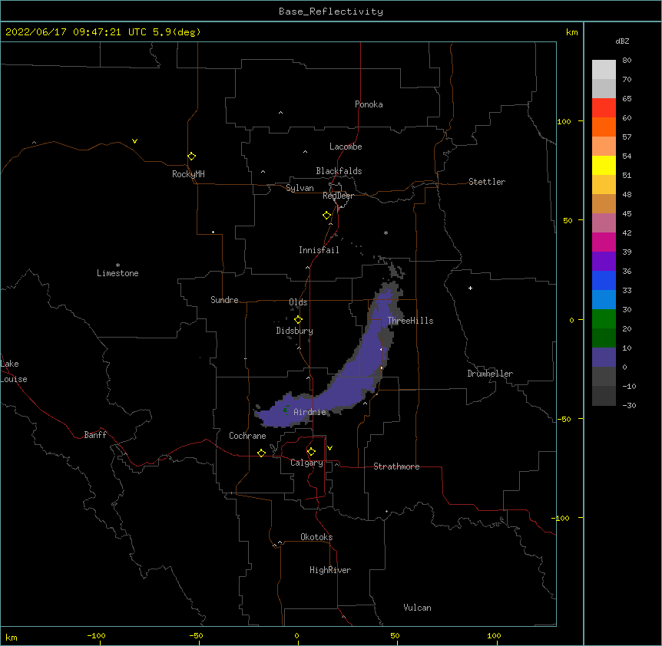The width and height of the screenshot is (662, 646).
Task: Click the Cochrane town label
Action: point(247,436)
